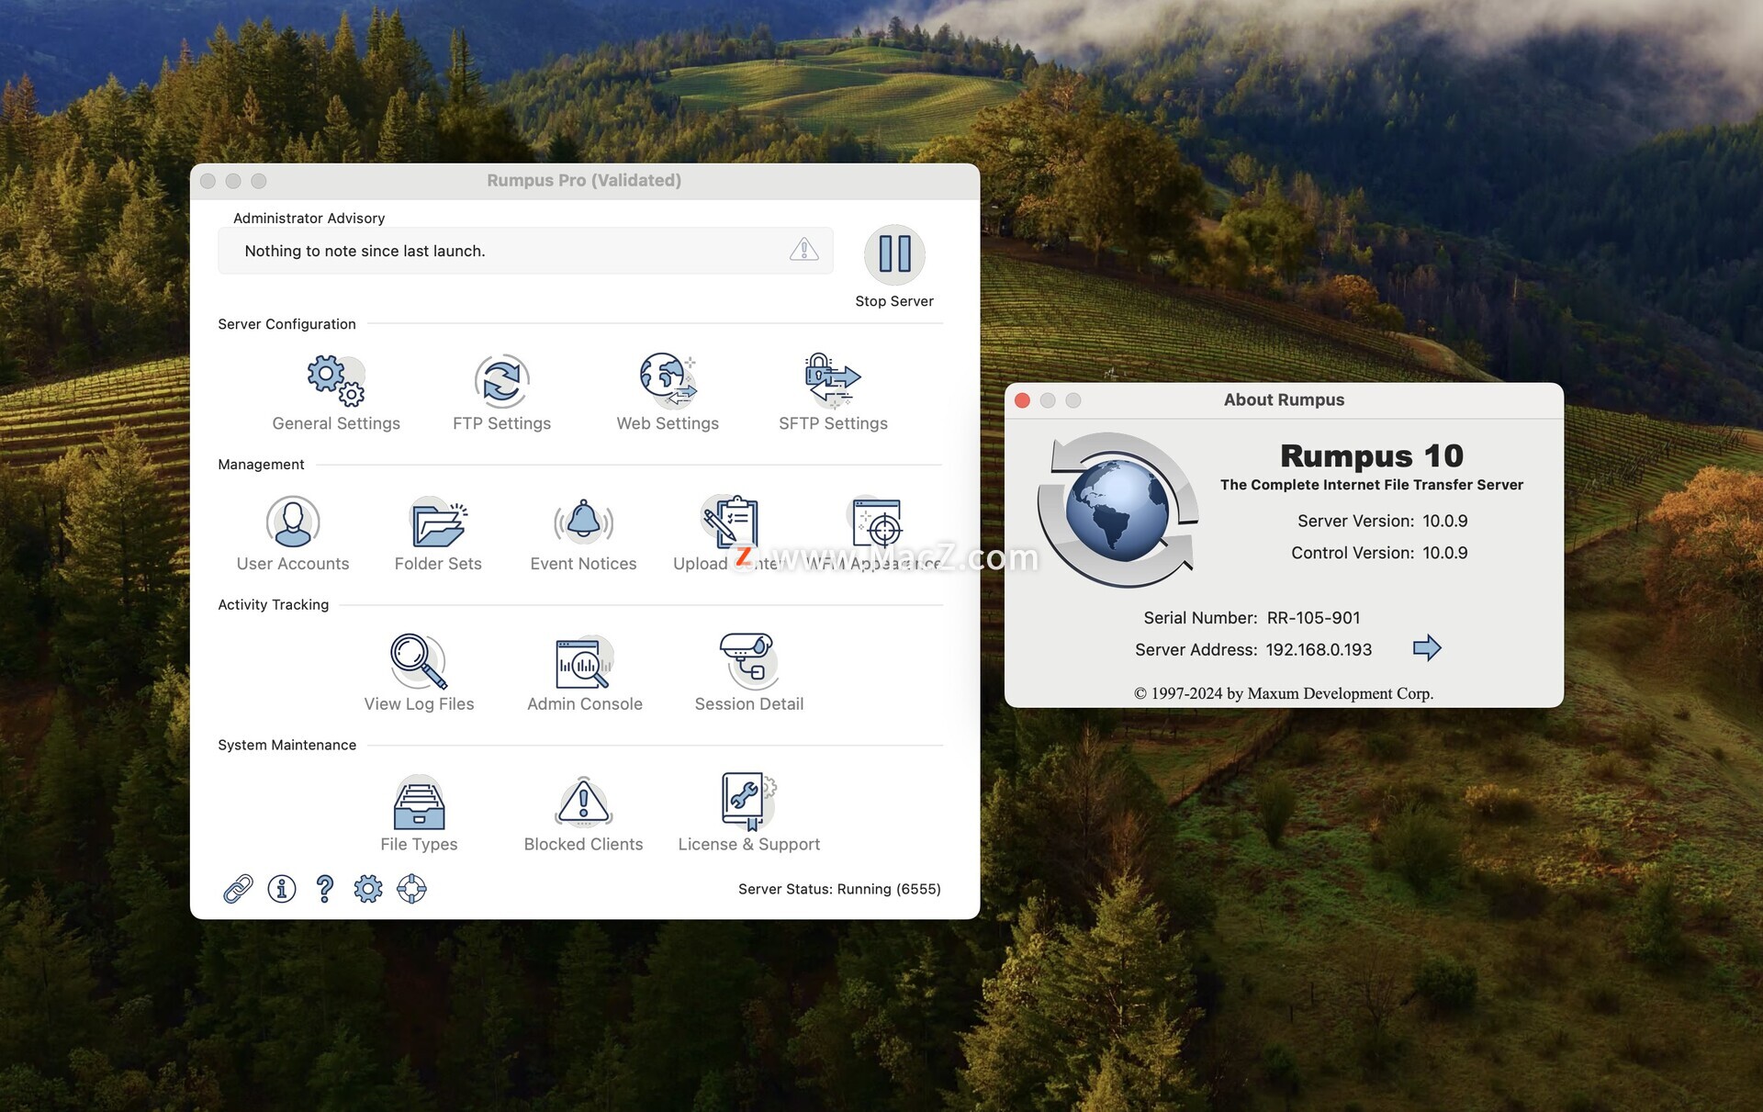Image resolution: width=1763 pixels, height=1112 pixels.
Task: Click the question mark help icon
Action: [324, 889]
